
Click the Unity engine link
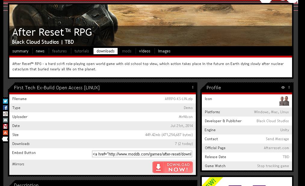[x=285, y=130]
